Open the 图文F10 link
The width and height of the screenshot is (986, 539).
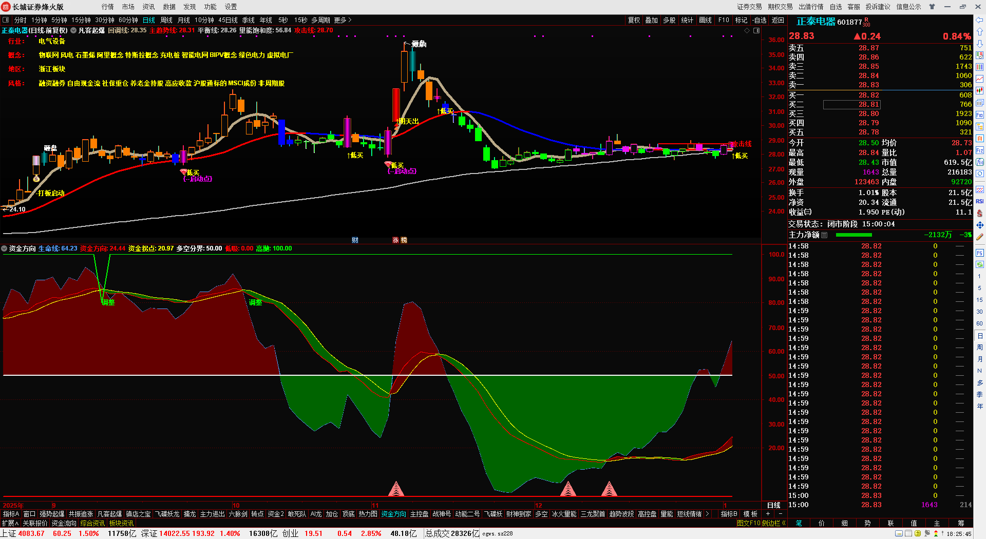point(749,523)
